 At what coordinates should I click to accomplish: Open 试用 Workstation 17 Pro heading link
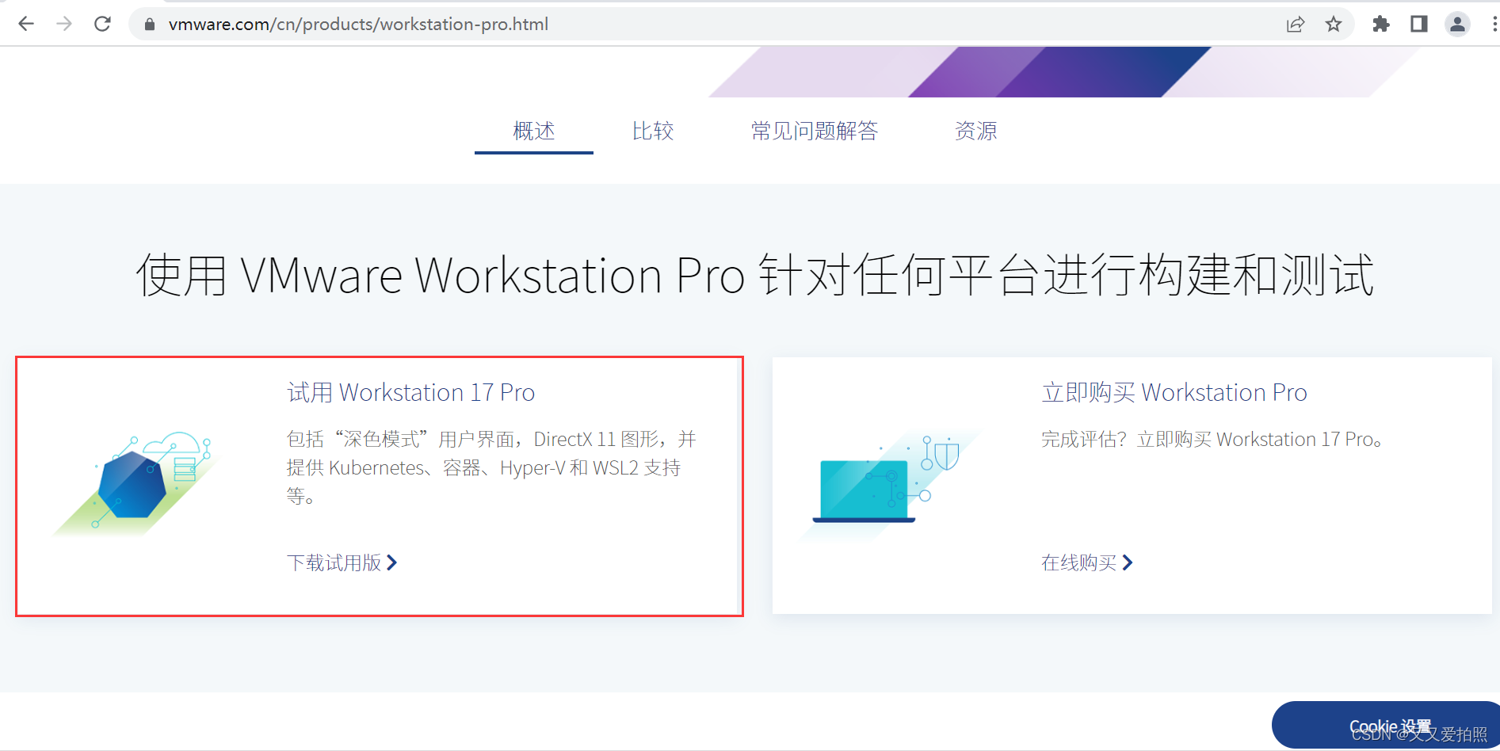411,392
